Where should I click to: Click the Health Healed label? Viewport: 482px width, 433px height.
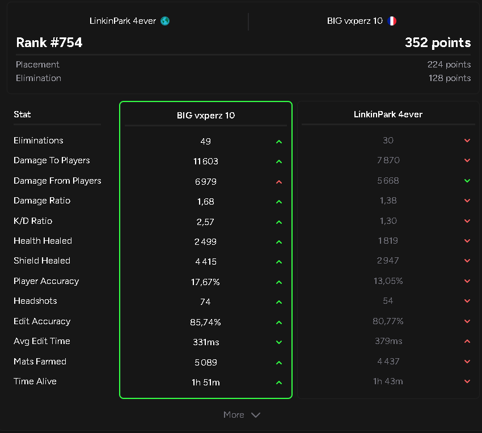tap(43, 241)
